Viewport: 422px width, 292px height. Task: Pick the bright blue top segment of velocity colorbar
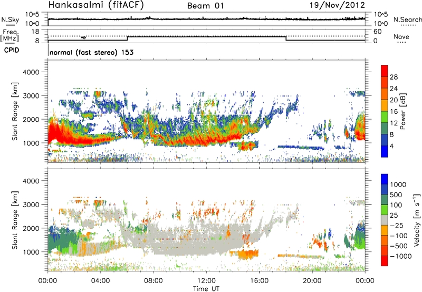(x=385, y=179)
